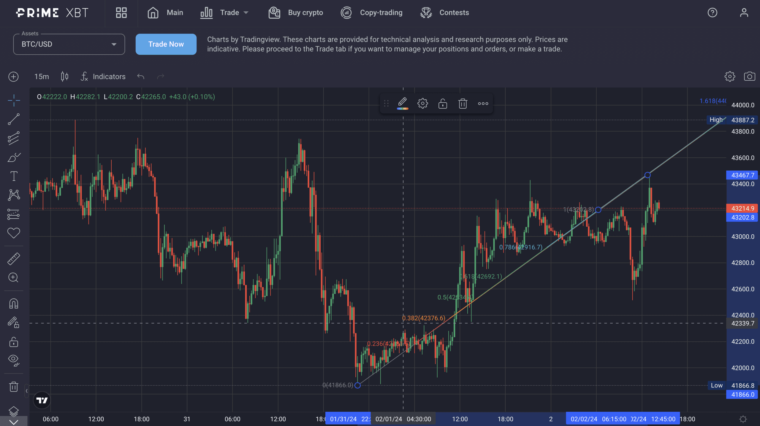Select the measure/ruler tool
Viewport: 760px width, 426px height.
tap(14, 258)
